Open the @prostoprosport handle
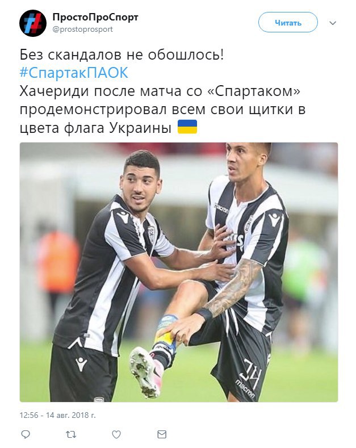 click(x=82, y=30)
